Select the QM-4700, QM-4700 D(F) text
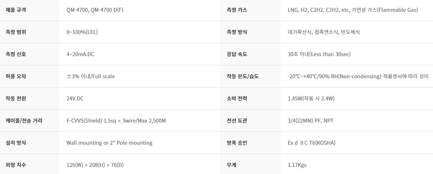 (95, 10)
